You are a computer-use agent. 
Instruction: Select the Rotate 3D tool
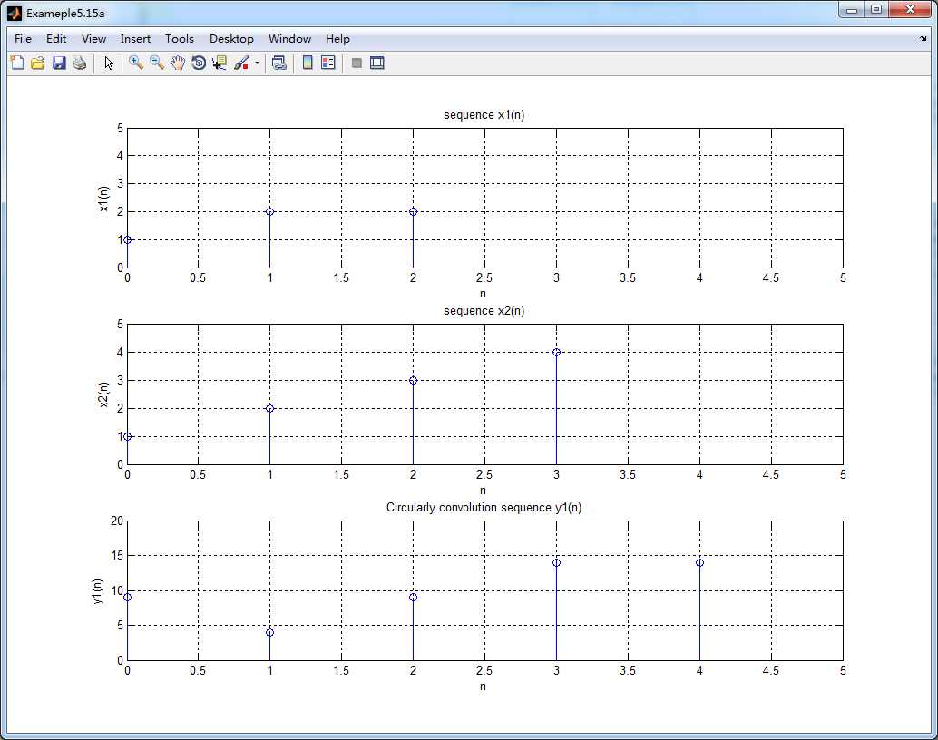click(x=199, y=63)
